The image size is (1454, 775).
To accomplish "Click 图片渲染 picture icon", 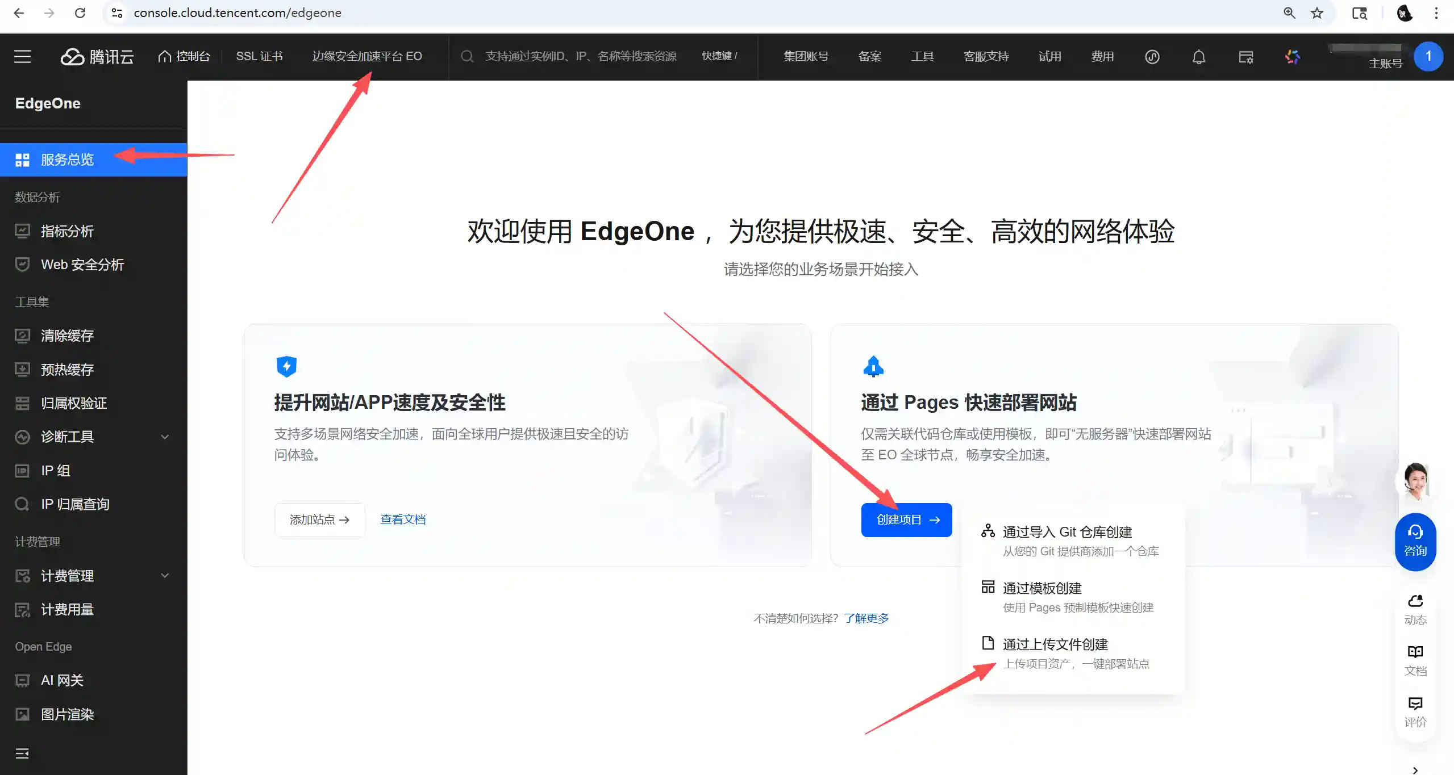I will tap(22, 714).
